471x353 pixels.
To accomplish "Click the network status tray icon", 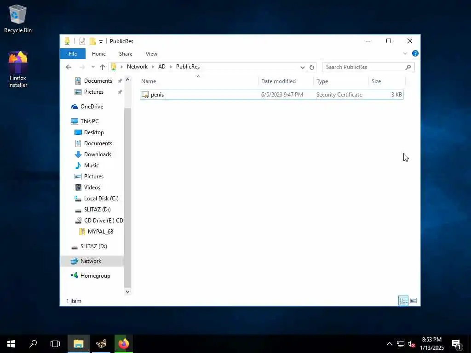I will pos(401,344).
